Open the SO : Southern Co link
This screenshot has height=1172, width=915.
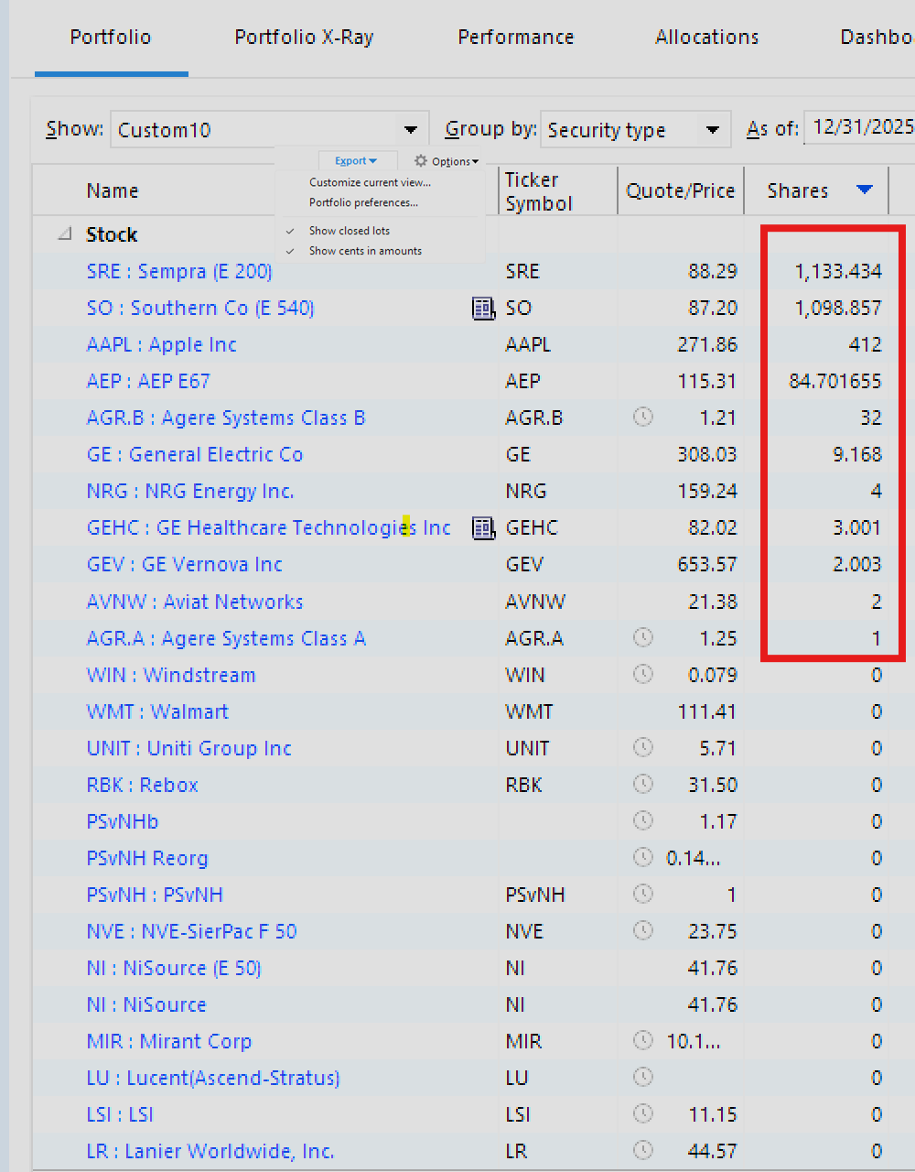[x=200, y=309]
